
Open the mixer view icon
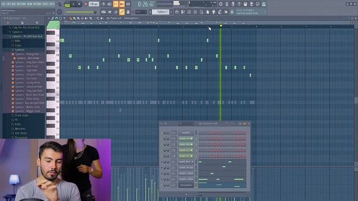(195, 12)
